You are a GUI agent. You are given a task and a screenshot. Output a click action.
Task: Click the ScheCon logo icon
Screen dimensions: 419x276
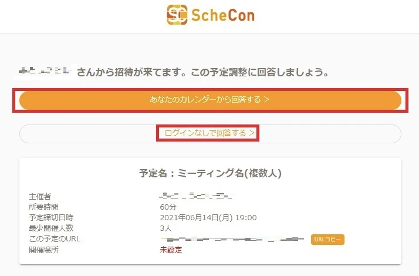pos(177,14)
